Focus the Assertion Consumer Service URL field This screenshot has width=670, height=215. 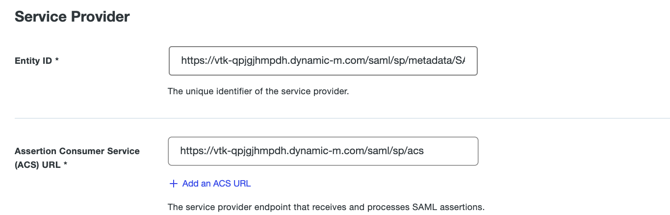pos(323,151)
